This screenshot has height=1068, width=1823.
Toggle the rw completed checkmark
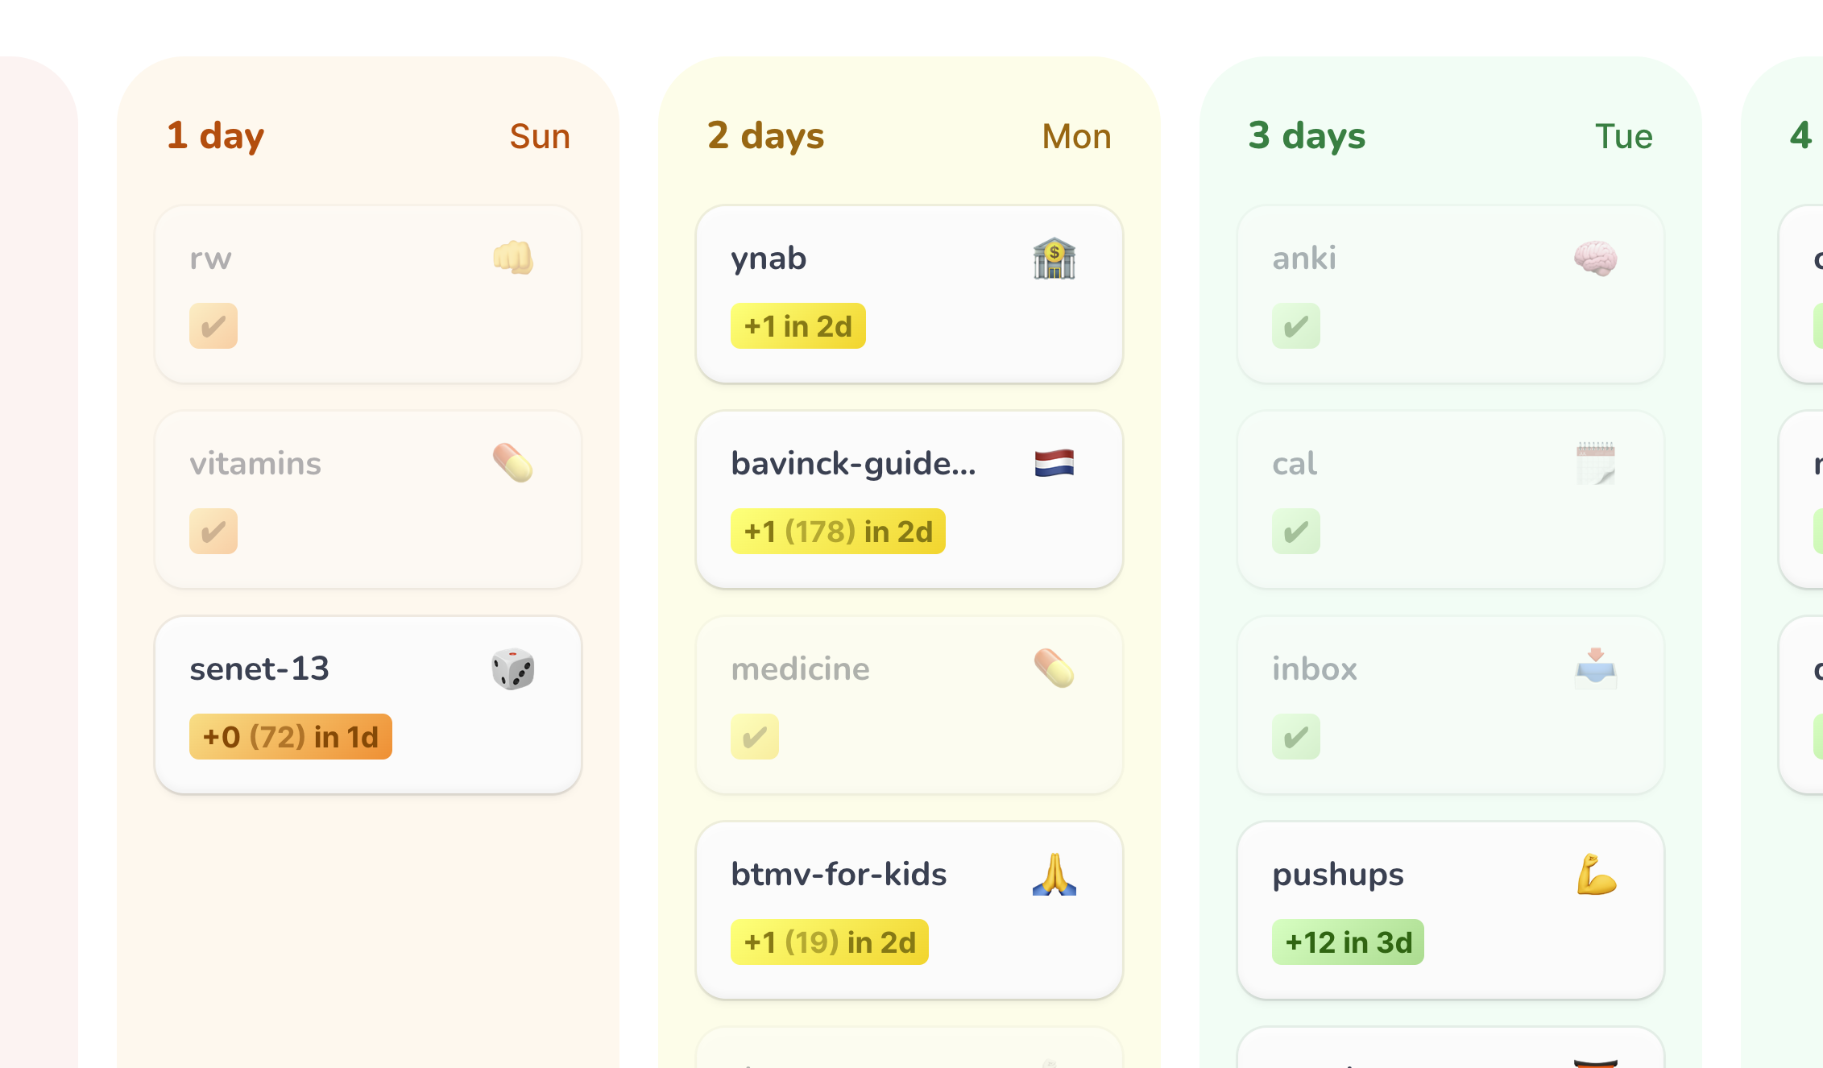point(213,326)
